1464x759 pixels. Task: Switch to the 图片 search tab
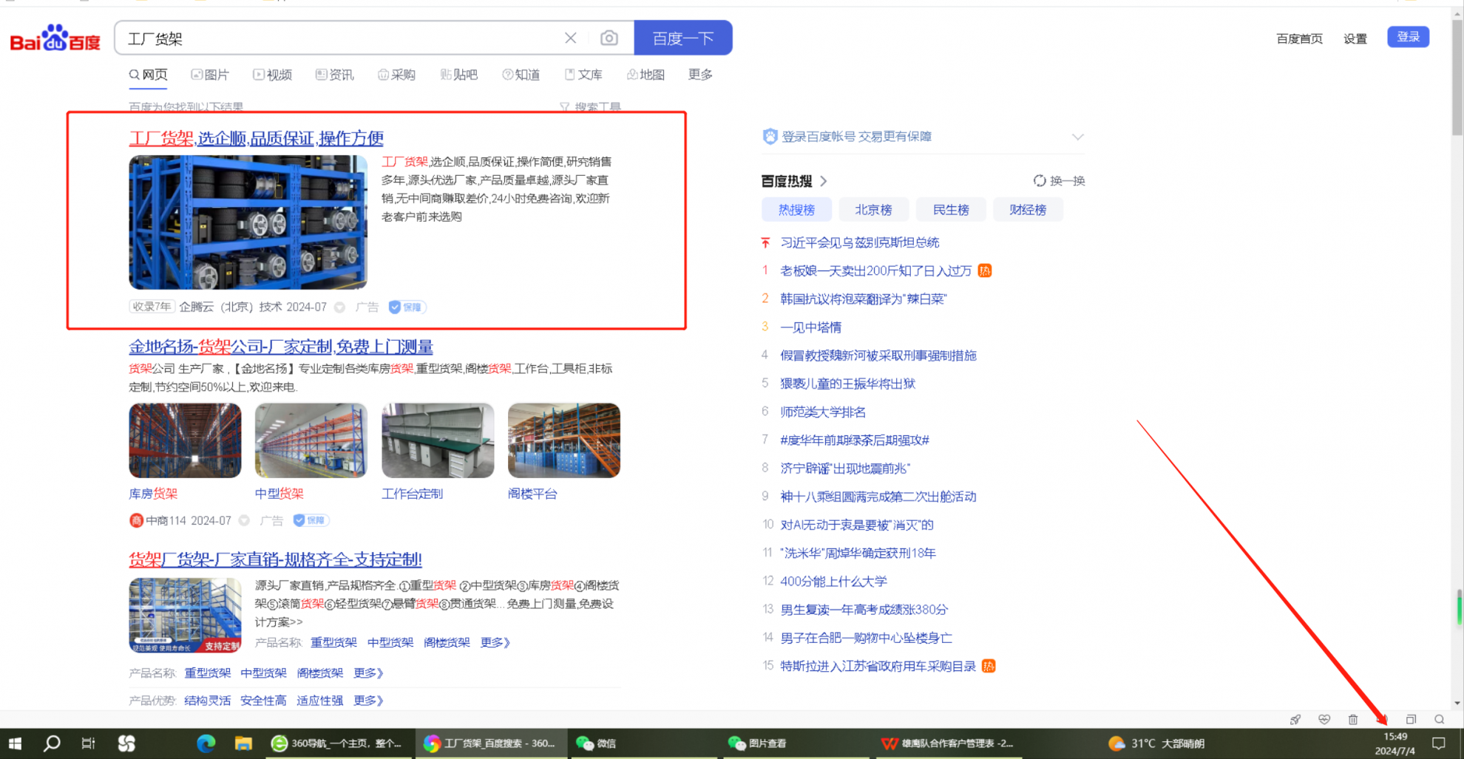pos(210,75)
